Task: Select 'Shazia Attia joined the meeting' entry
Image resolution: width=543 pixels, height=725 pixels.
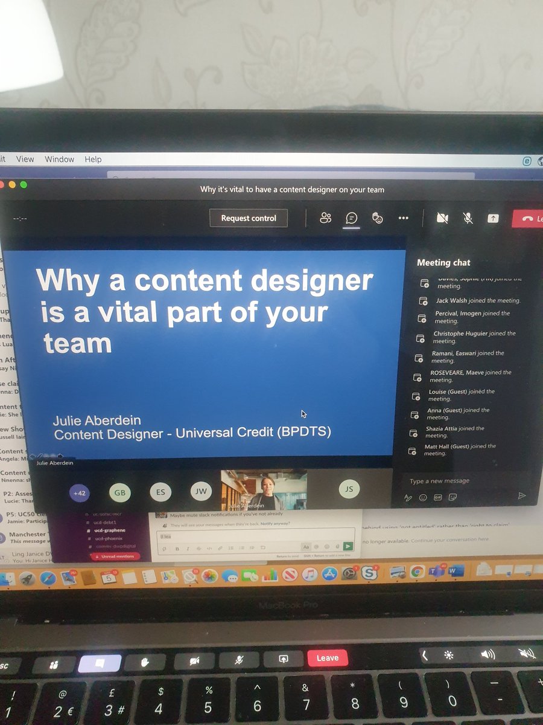Action: click(x=446, y=432)
